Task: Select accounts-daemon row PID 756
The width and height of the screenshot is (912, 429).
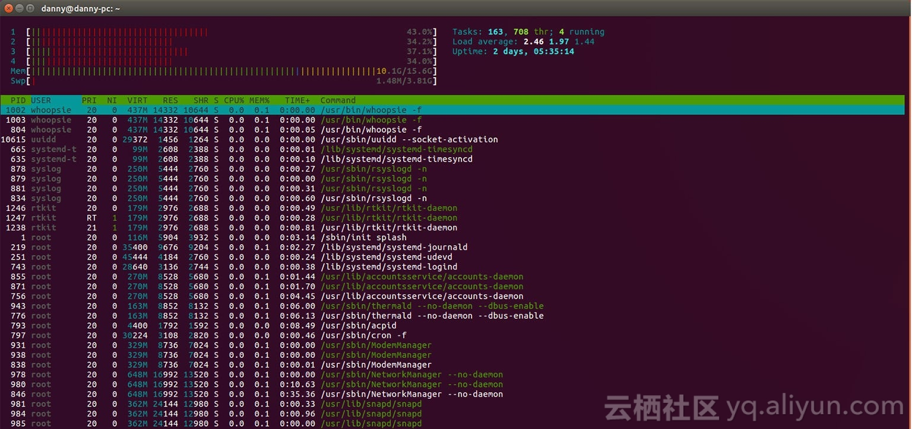Action: [452, 296]
